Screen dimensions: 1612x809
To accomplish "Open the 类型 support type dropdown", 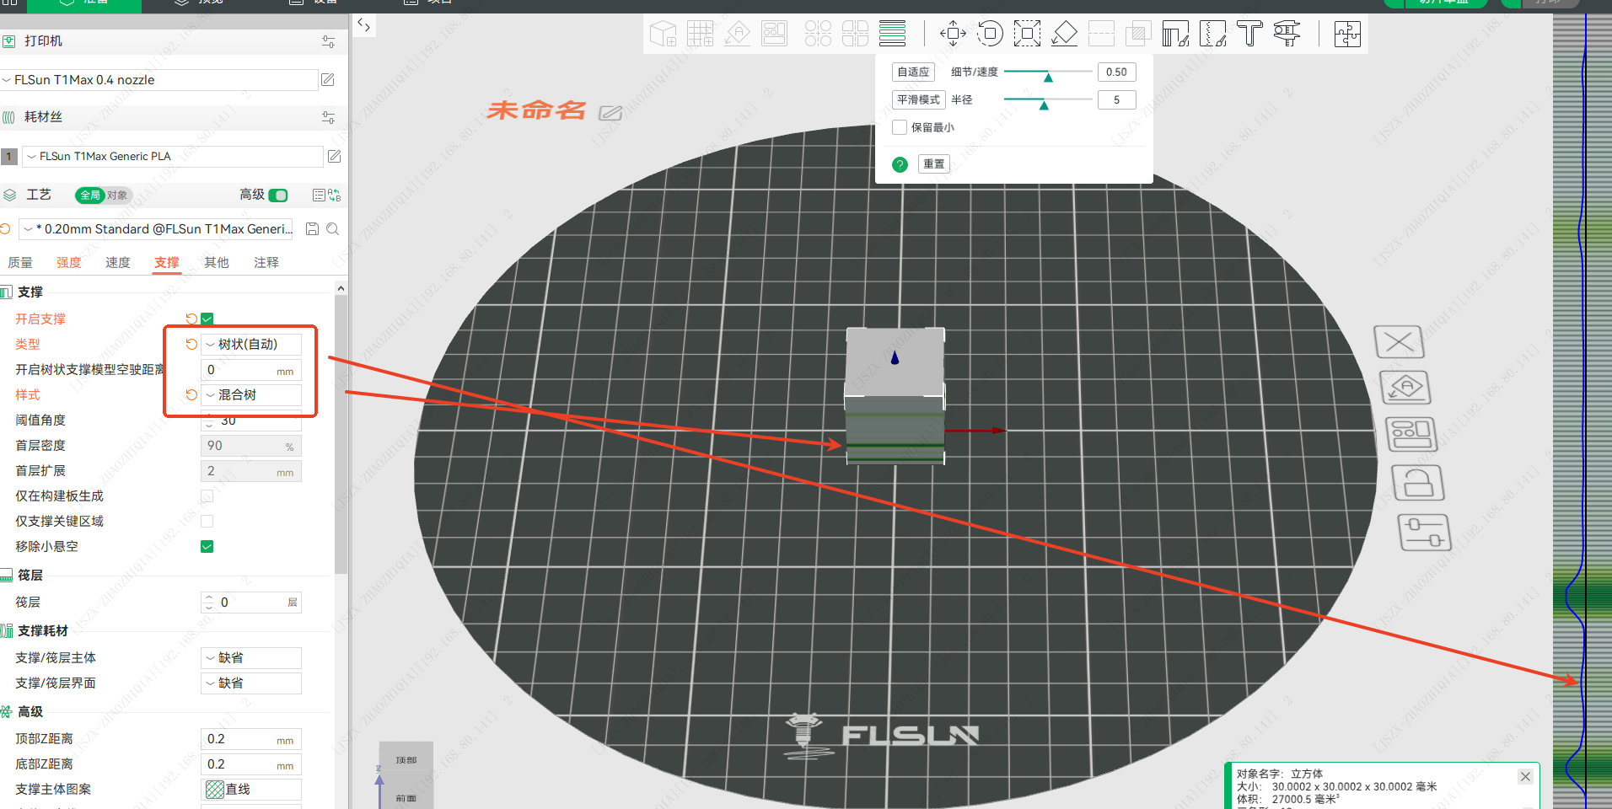I will pyautogui.click(x=251, y=345).
